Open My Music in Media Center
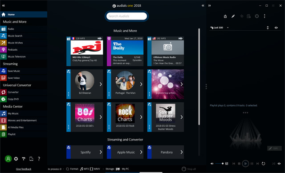This screenshot has height=173, width=285. [24, 113]
